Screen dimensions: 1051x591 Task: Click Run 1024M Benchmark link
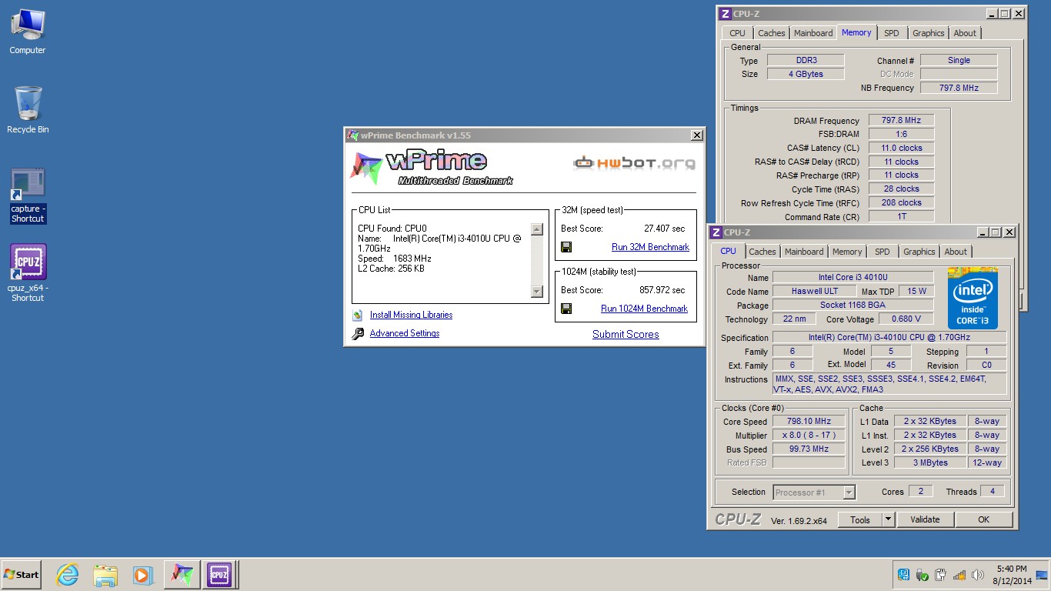pyautogui.click(x=644, y=309)
